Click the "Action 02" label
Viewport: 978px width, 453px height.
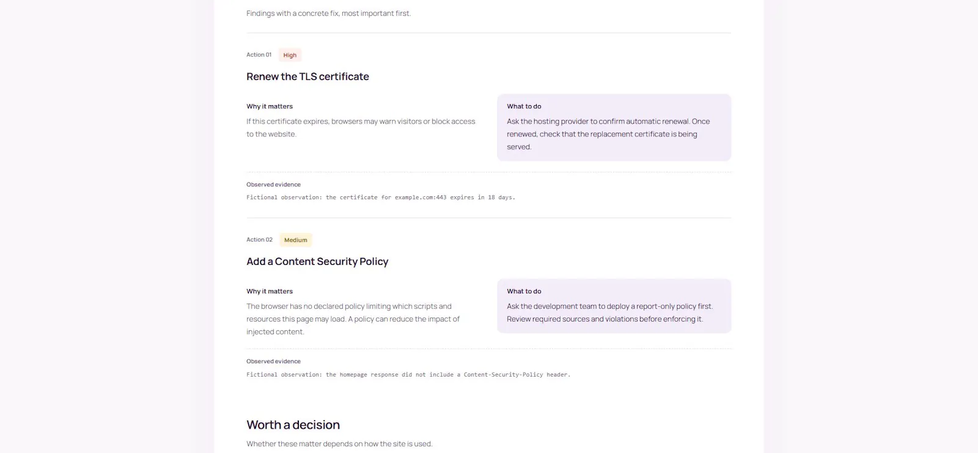[x=260, y=240]
